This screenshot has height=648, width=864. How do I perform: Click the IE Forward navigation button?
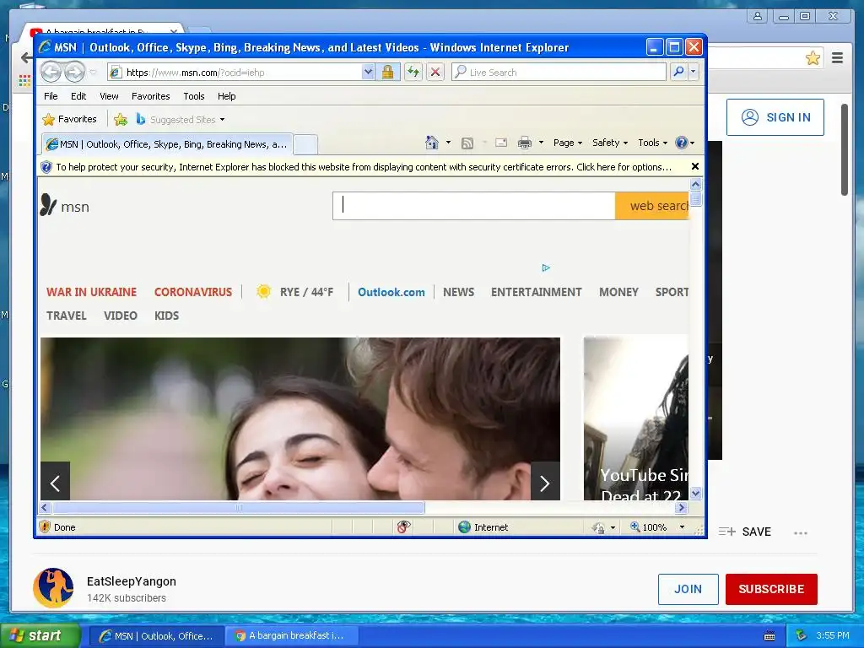pyautogui.click(x=74, y=72)
